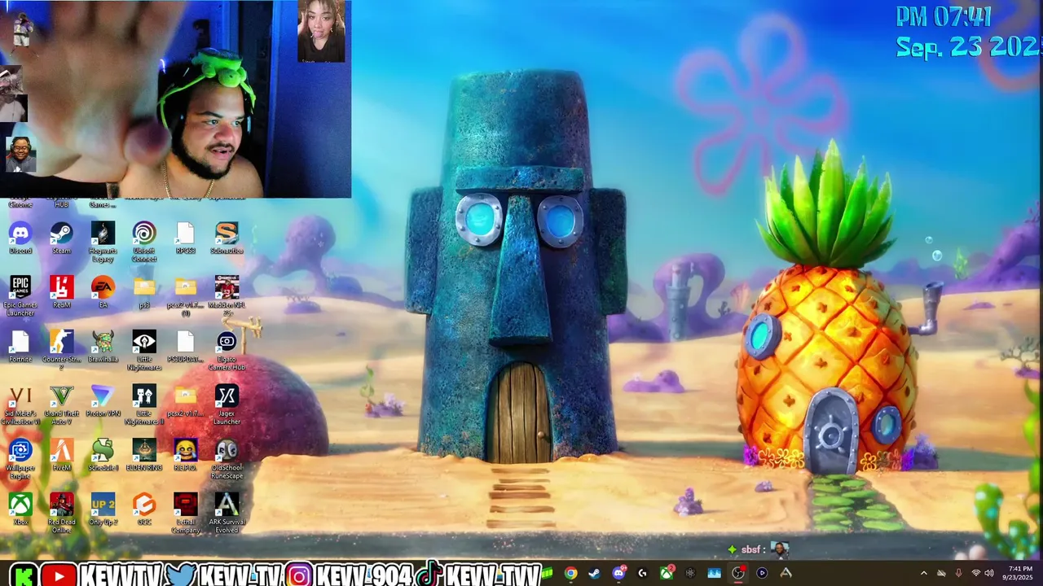Select the GGC desktop shortcut

coord(144,509)
